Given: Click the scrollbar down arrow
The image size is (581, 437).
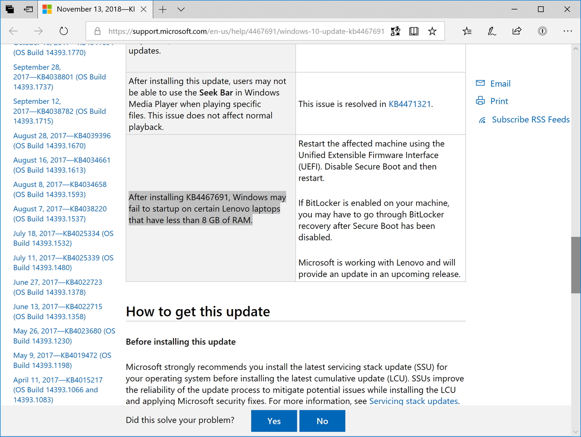Looking at the screenshot, I should (576, 432).
